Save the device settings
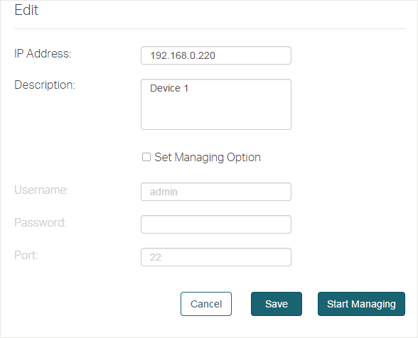This screenshot has height=338, width=418. [277, 304]
